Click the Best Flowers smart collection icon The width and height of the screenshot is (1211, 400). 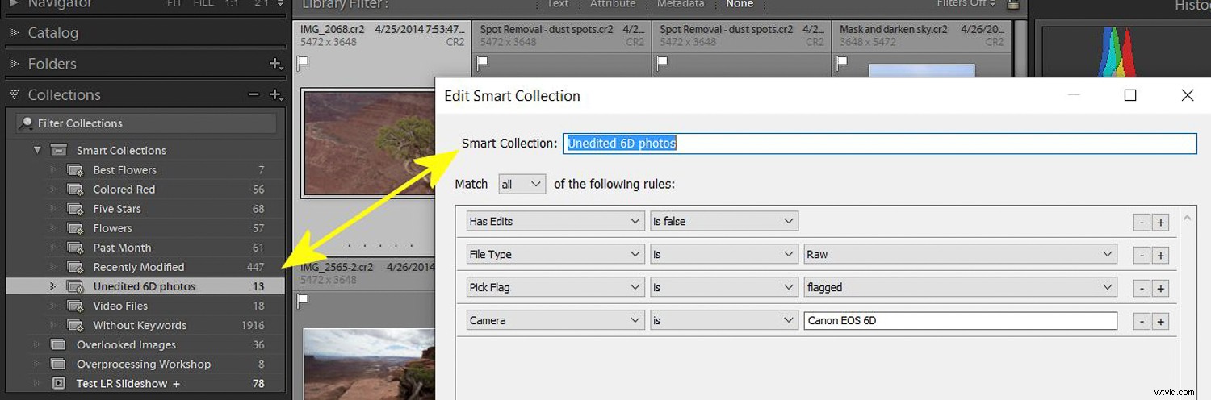(x=75, y=170)
